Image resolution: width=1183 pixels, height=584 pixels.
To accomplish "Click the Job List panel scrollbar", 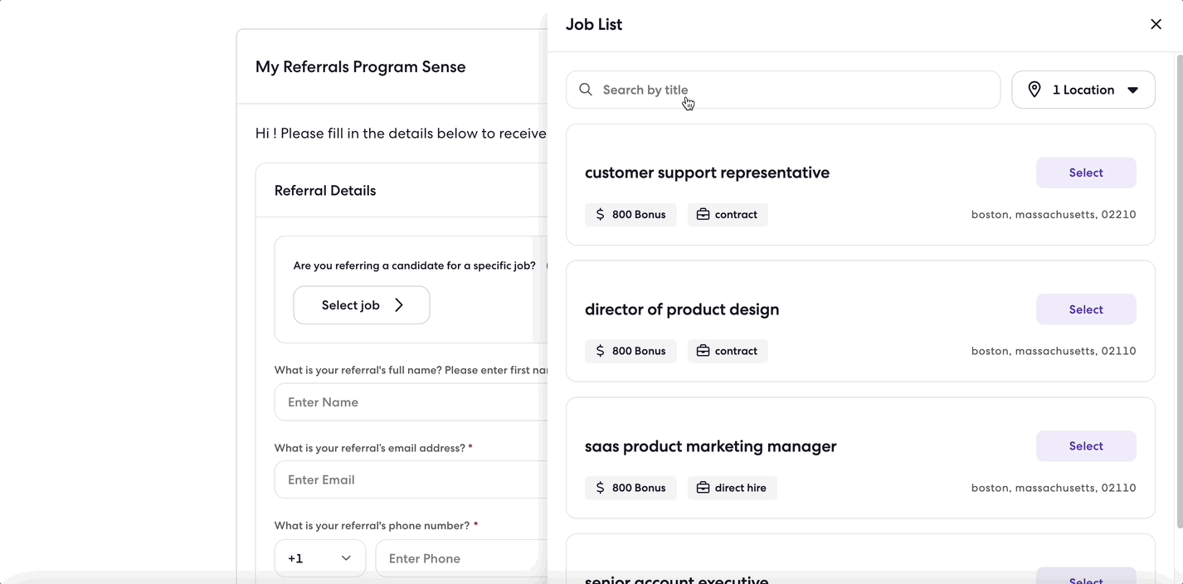I will 1179,290.
